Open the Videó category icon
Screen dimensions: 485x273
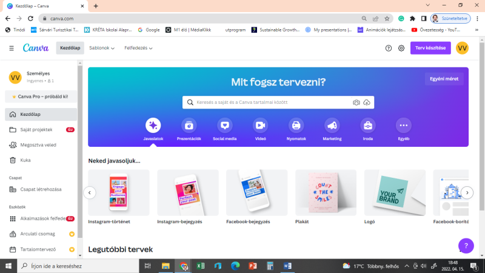point(260,125)
